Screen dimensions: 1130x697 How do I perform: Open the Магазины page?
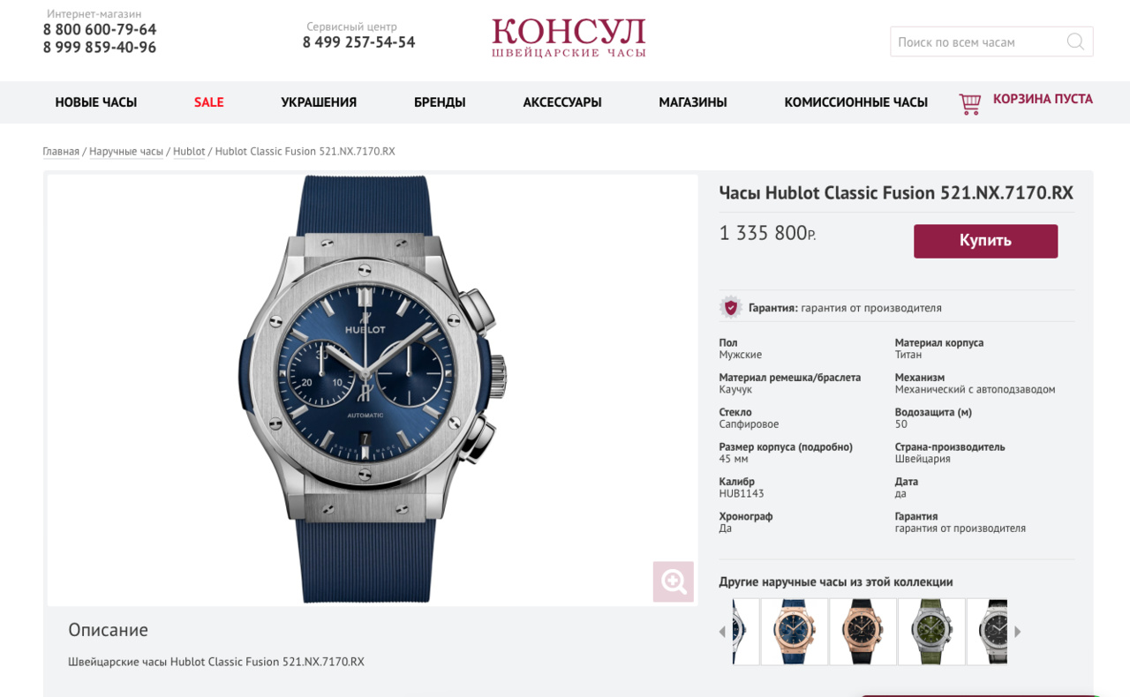point(693,102)
